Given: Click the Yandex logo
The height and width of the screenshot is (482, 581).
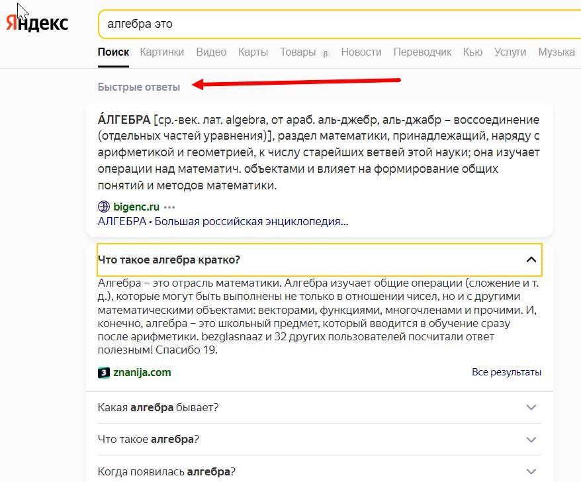Looking at the screenshot, I should [37, 23].
